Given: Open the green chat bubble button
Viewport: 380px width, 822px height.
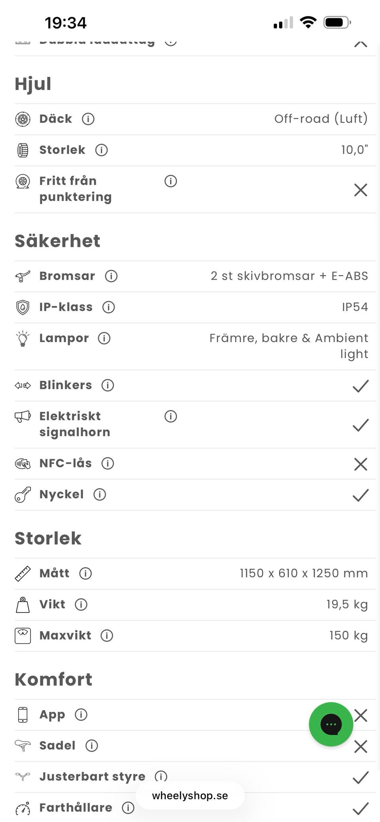Looking at the screenshot, I should [331, 724].
